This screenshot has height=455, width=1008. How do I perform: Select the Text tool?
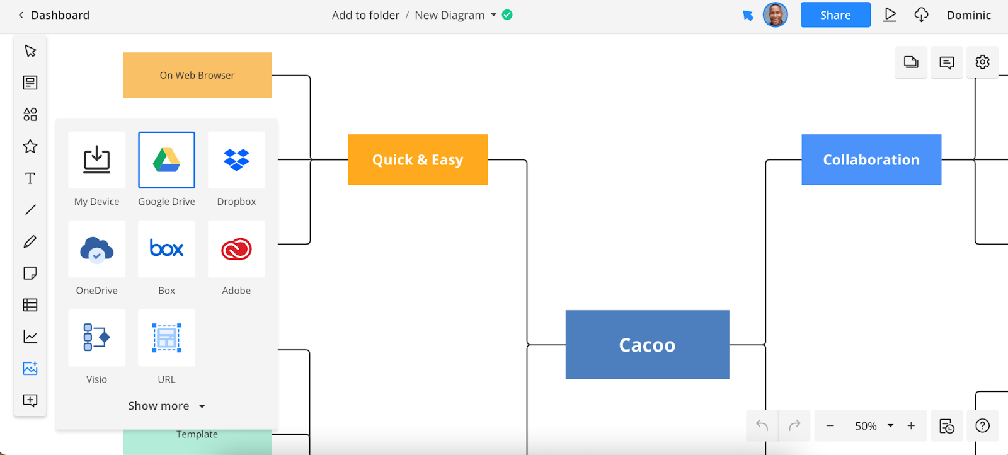[30, 178]
